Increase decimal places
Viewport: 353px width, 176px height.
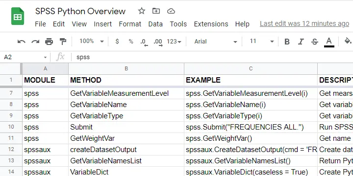click(x=158, y=42)
